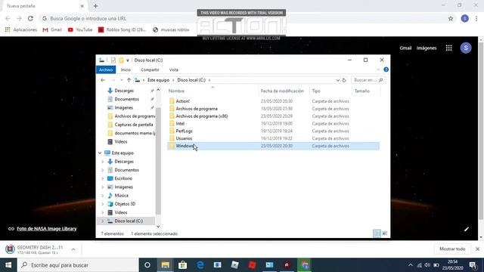This screenshot has width=484, height=272.
Task: Open Geometry Dash download options chevron
Action: (x=73, y=249)
